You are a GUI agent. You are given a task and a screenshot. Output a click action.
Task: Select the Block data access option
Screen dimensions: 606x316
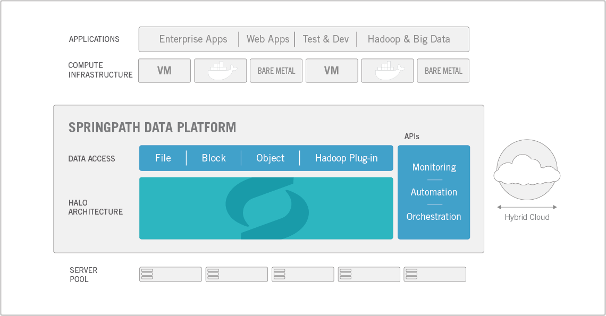pyautogui.click(x=214, y=158)
